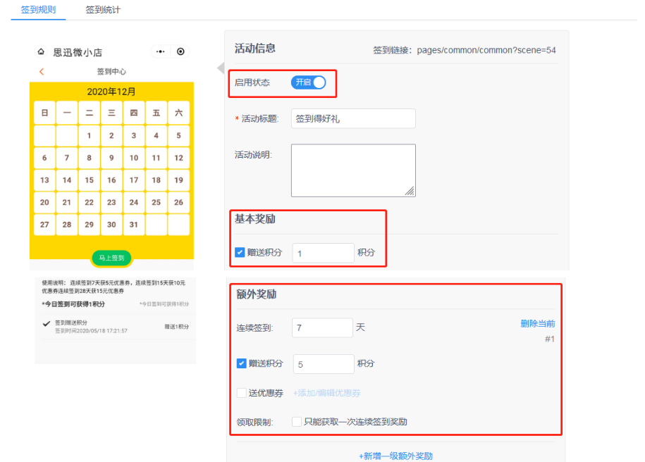Uncheck 赠送积分 under 额外奖励
The width and height of the screenshot is (645, 462).
click(x=242, y=363)
